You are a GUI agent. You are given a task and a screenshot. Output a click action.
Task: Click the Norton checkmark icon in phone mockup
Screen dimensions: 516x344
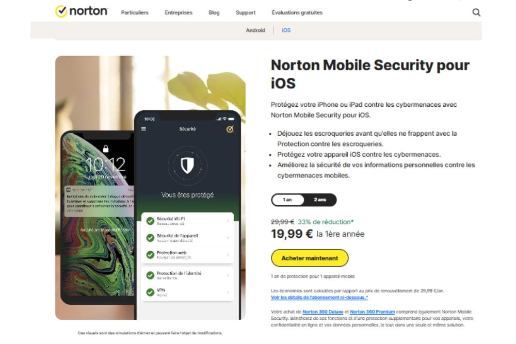tap(230, 129)
